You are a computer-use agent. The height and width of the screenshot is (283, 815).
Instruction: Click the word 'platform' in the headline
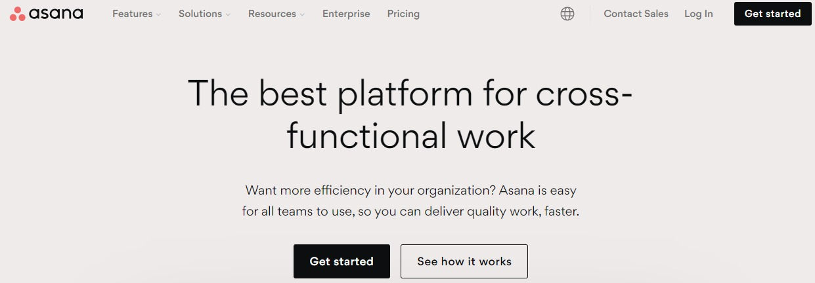pos(405,94)
